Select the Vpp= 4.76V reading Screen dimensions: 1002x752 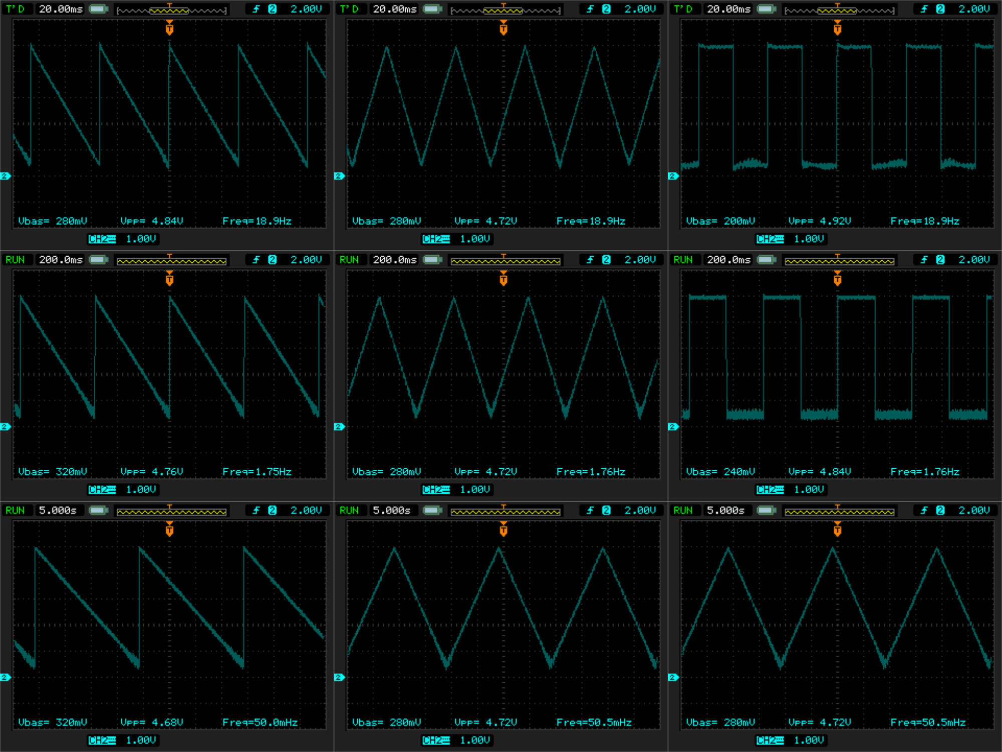click(x=152, y=472)
